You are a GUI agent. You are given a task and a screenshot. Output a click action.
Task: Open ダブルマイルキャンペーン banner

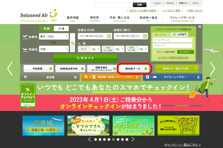[88, 126]
